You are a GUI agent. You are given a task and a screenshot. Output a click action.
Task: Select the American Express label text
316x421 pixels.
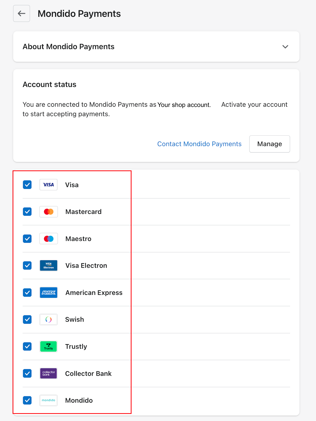pos(94,293)
